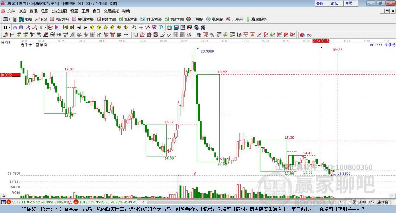Click the 20.3900 peak price label
The width and height of the screenshot is (396, 213).
[207, 51]
